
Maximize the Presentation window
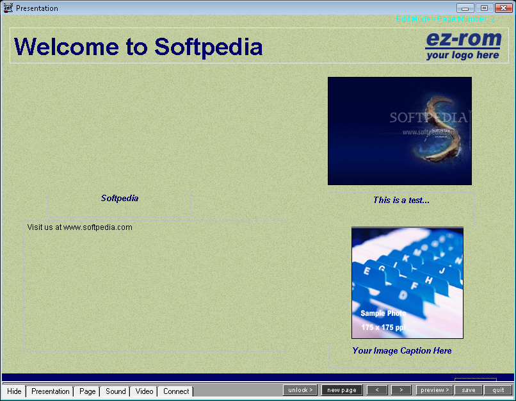click(x=484, y=8)
